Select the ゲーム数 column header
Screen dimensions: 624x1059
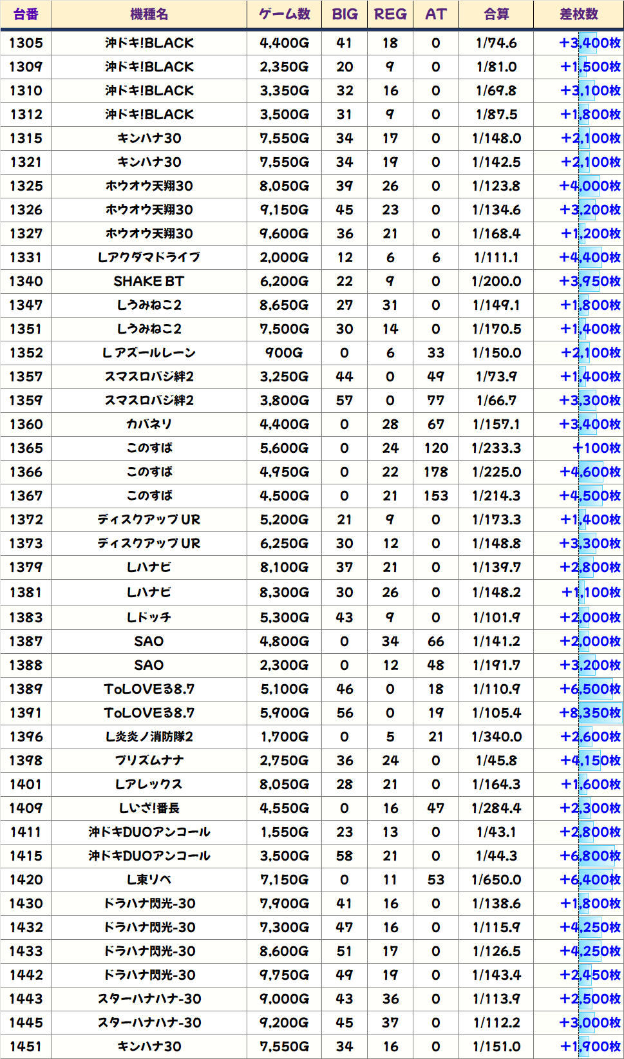tap(284, 14)
